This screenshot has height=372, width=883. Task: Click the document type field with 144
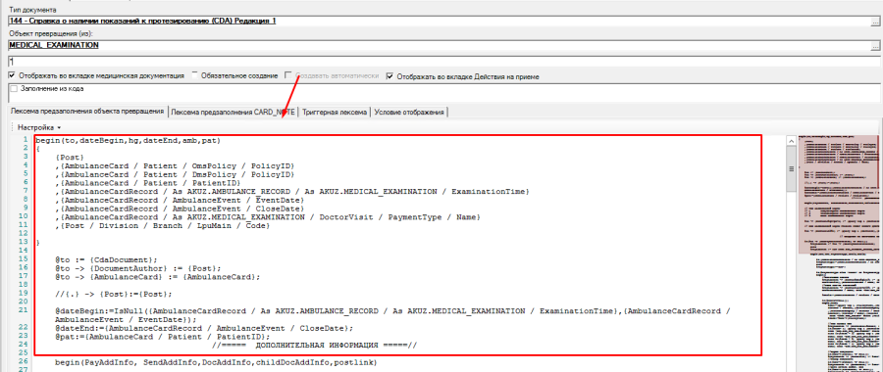pyautogui.click(x=439, y=22)
